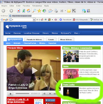Go forward with the Forward arrow button
103x104 pixels.
(11, 11)
